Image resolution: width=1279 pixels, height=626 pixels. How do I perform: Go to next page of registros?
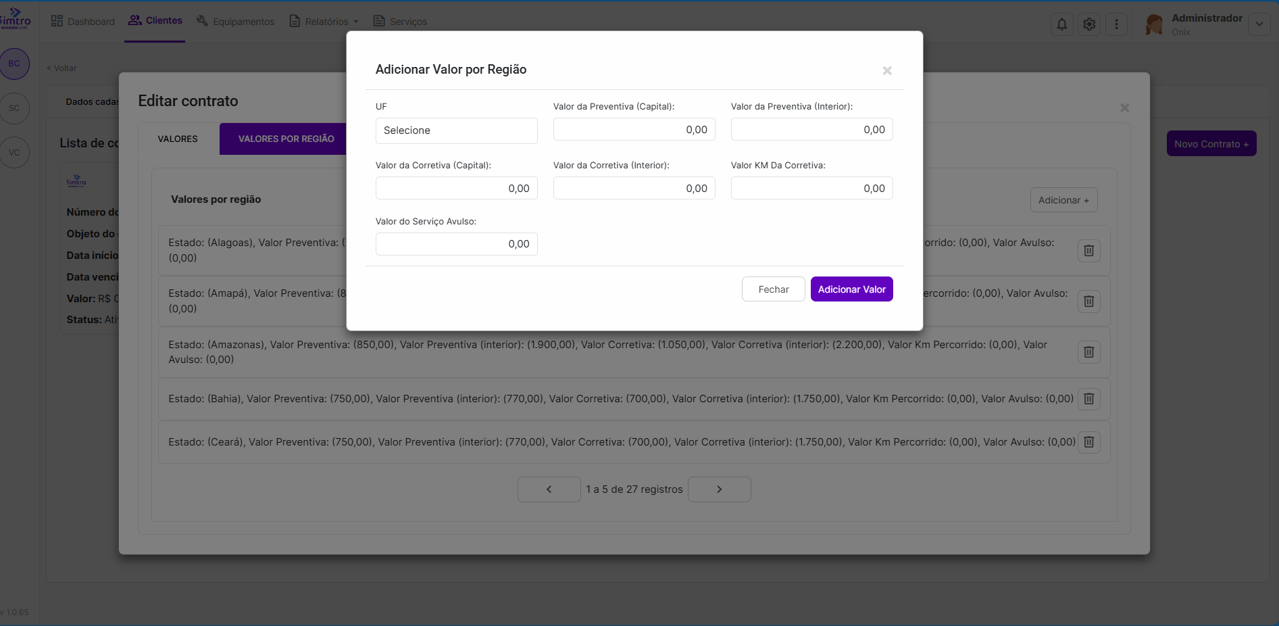point(719,489)
